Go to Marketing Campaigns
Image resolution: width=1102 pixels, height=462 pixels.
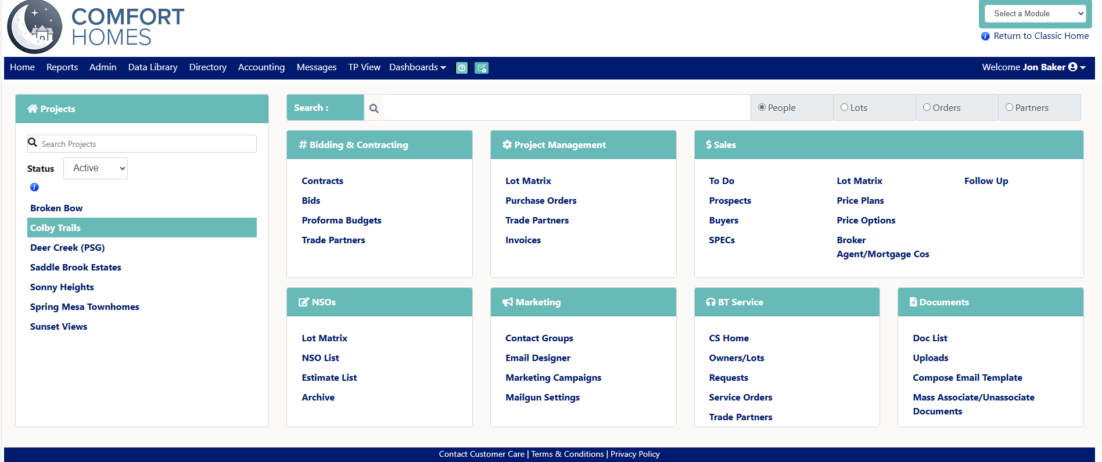[553, 378]
